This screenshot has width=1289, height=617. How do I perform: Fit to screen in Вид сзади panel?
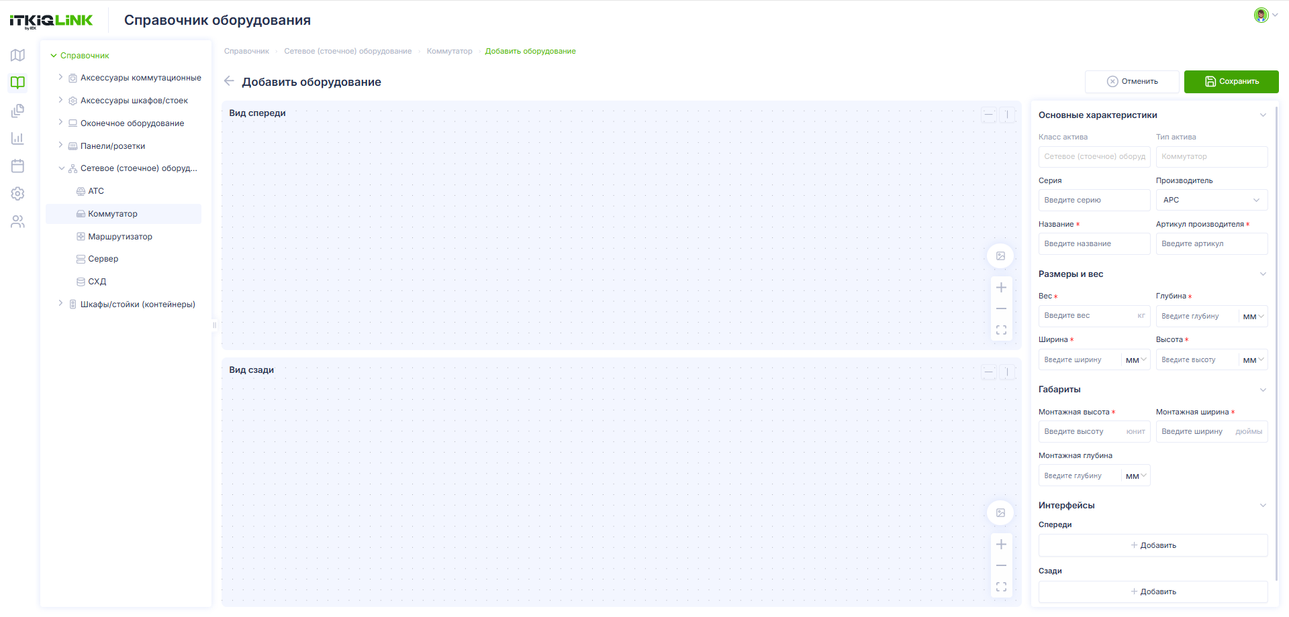(1001, 587)
